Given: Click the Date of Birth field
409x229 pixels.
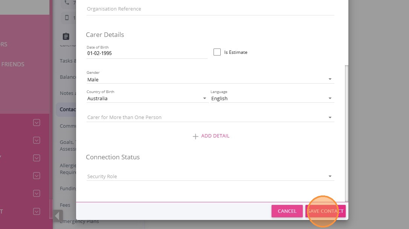Looking at the screenshot, I should (147, 53).
